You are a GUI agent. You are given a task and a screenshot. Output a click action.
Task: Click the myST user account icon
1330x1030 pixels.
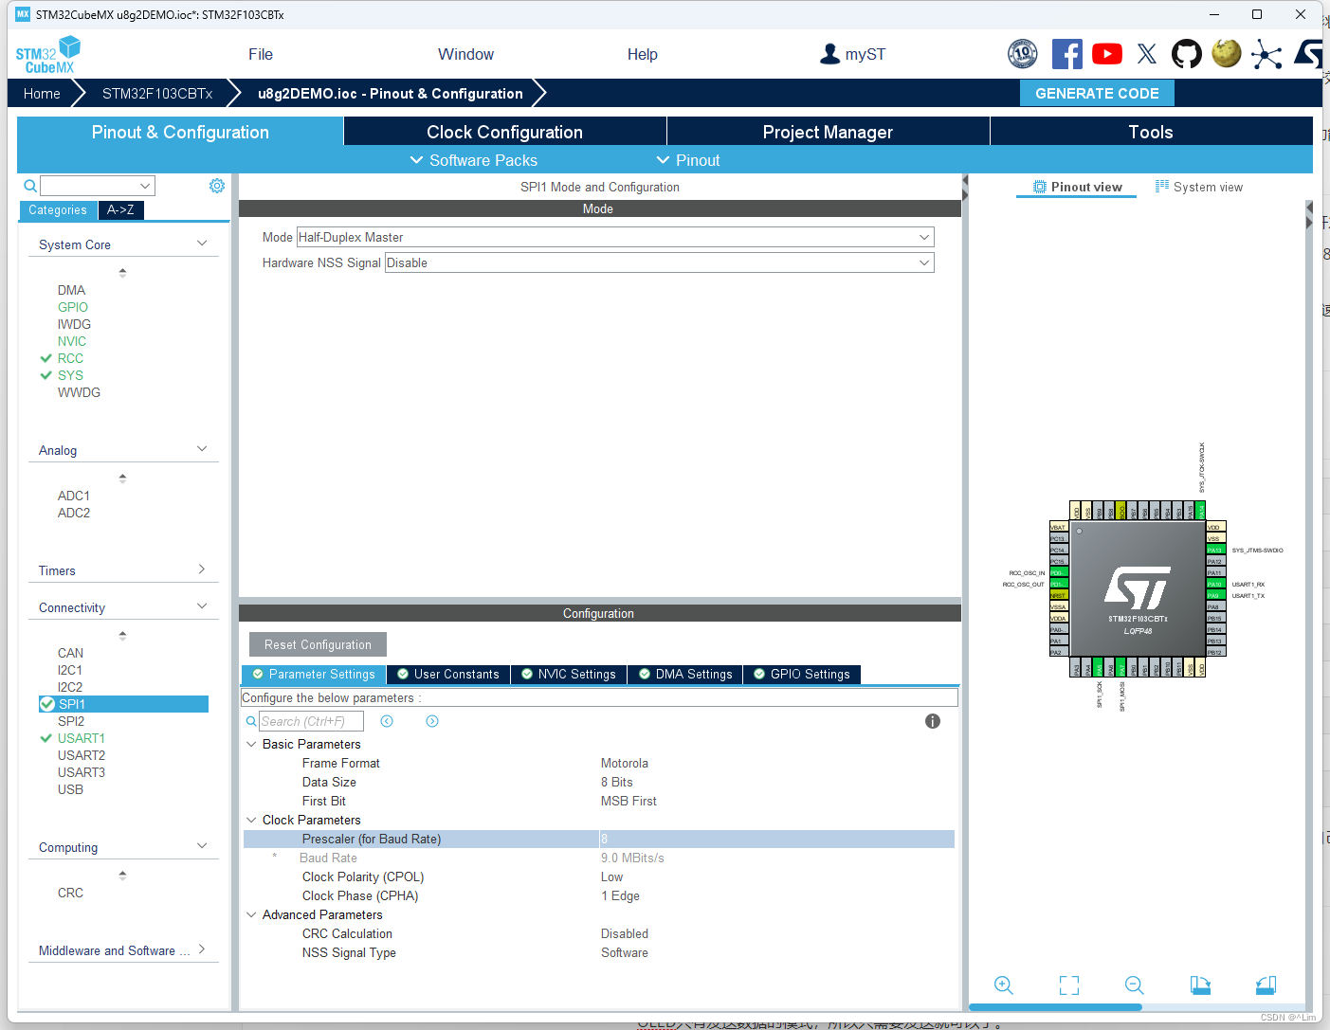tap(829, 54)
